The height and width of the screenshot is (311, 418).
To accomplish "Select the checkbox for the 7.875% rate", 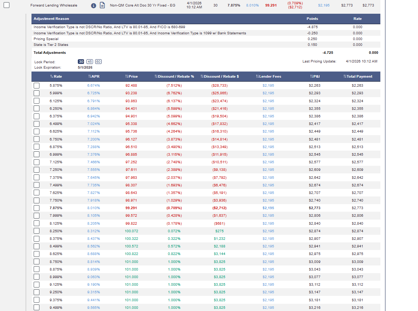I will pyautogui.click(x=37, y=208).
